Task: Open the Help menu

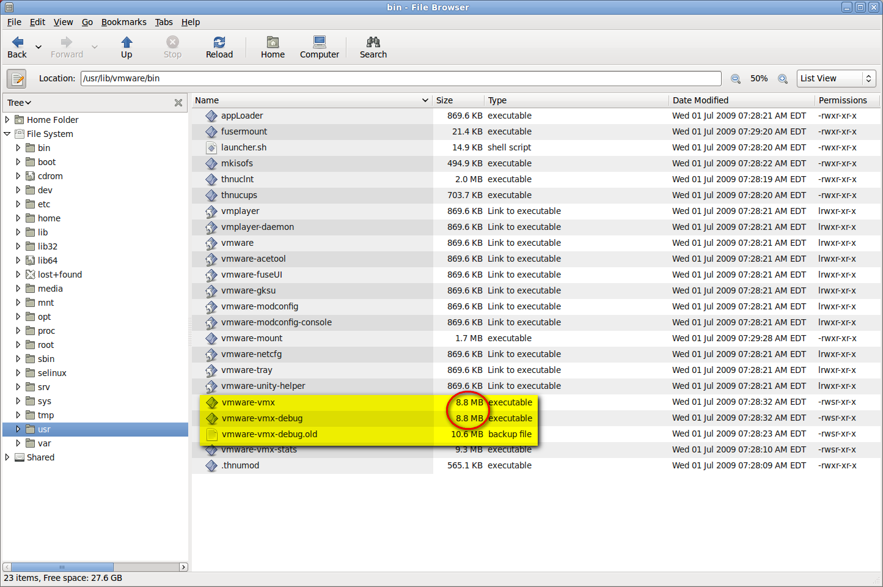Action: tap(191, 22)
